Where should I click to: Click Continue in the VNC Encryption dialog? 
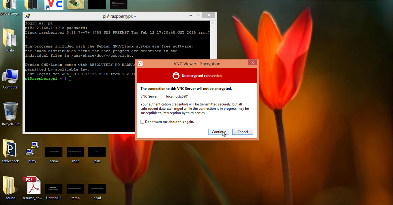(x=219, y=132)
